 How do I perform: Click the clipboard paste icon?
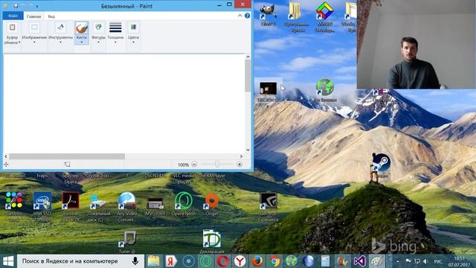point(12,28)
